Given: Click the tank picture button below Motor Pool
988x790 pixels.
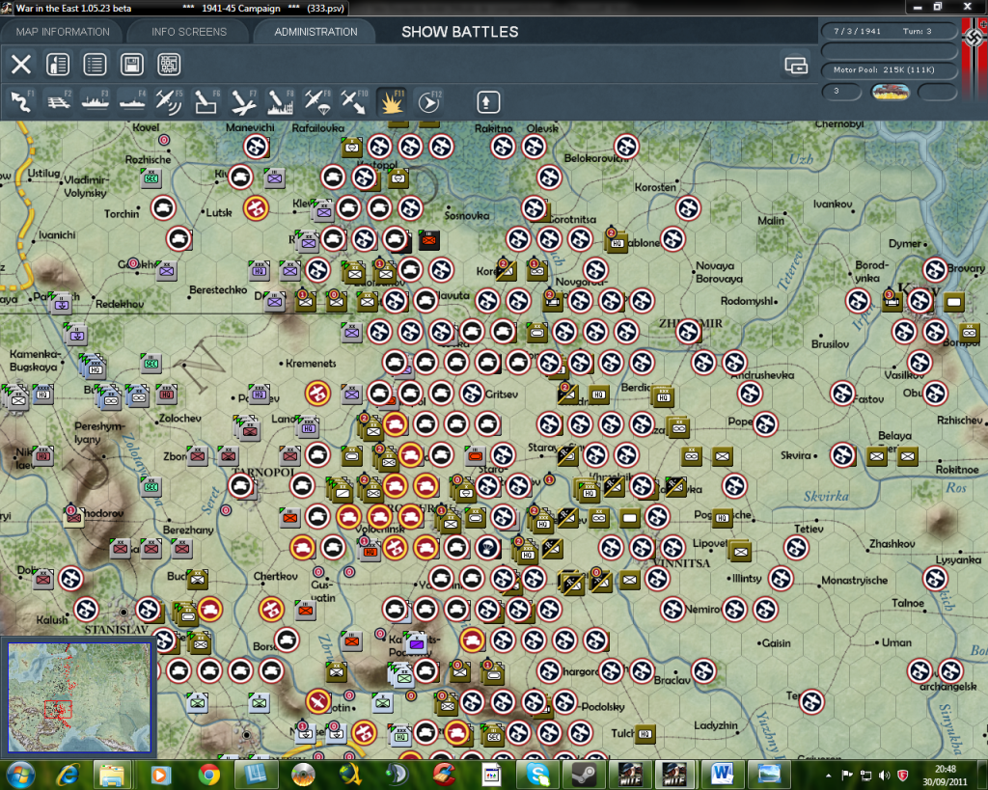Looking at the screenshot, I should (890, 92).
